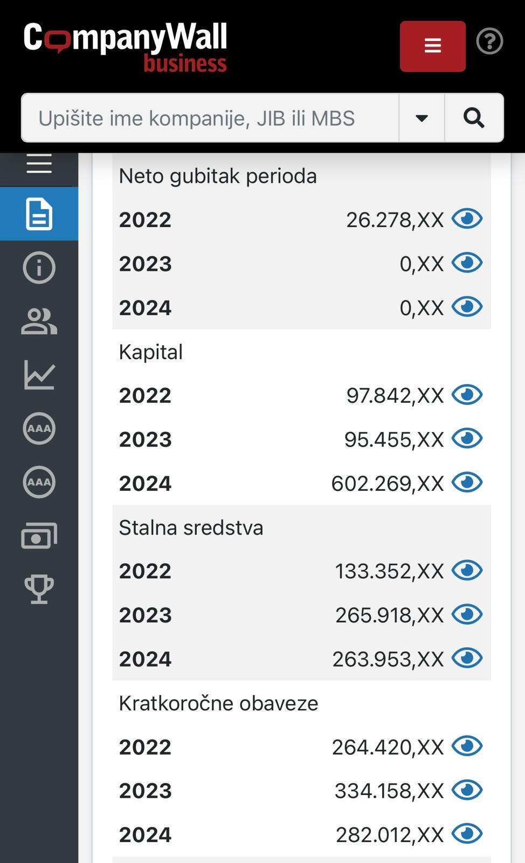Viewport: 525px width, 863px height.
Task: Reveal 2023 Kapital value with eye icon
Action: (x=467, y=439)
